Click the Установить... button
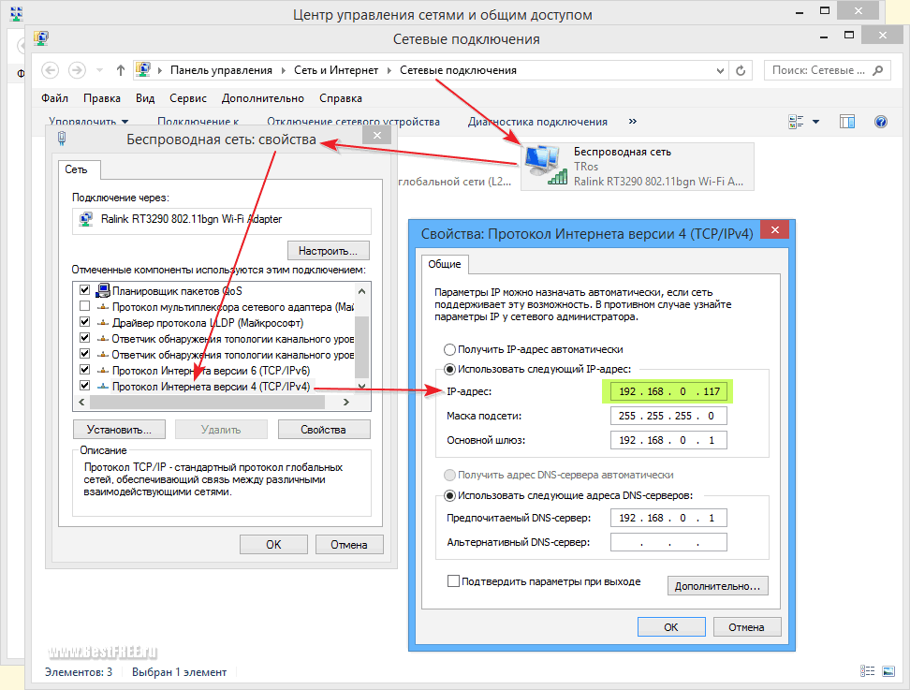 point(119,430)
